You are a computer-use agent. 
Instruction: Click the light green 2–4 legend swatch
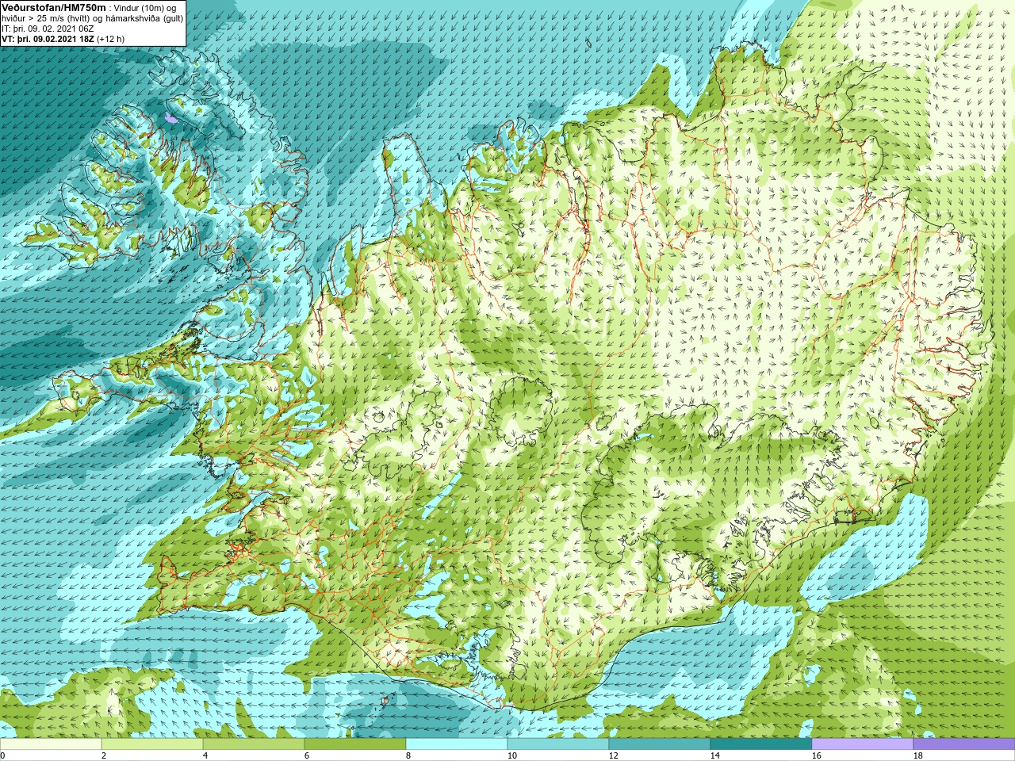tap(152, 744)
